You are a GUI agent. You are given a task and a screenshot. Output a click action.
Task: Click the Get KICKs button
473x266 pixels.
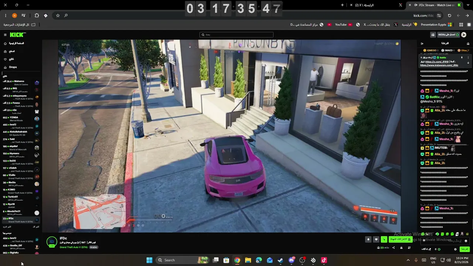pyautogui.click(x=449, y=35)
